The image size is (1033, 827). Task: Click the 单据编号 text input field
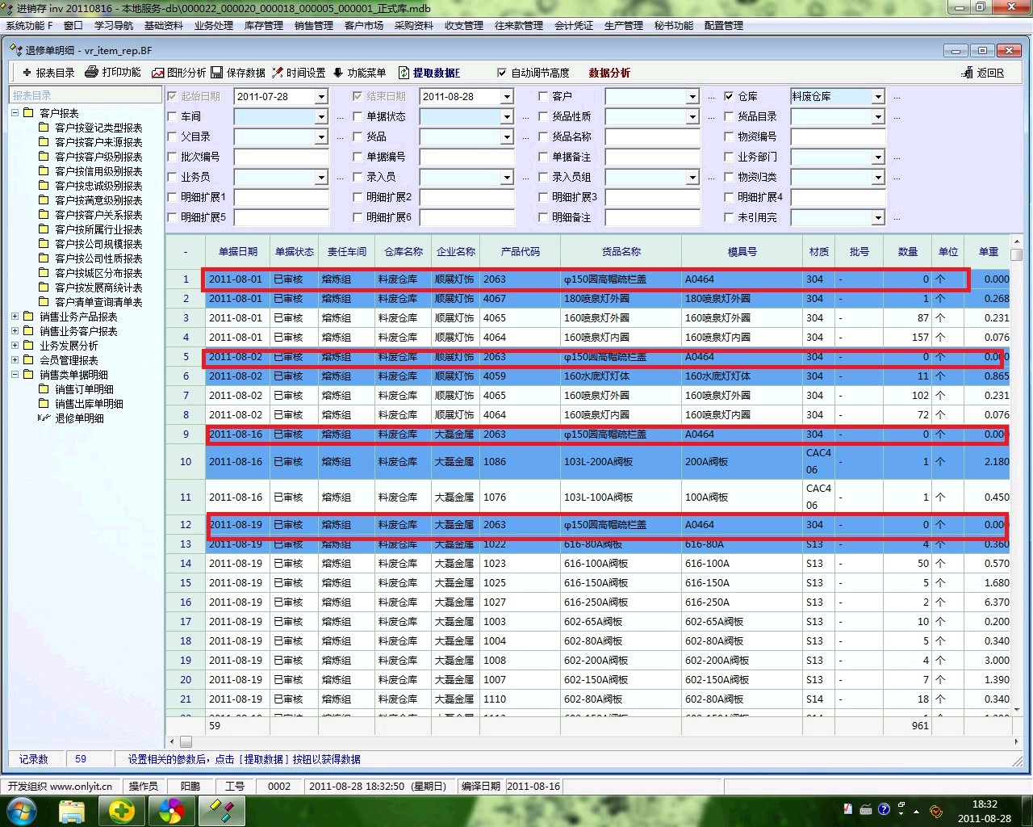tap(466, 157)
